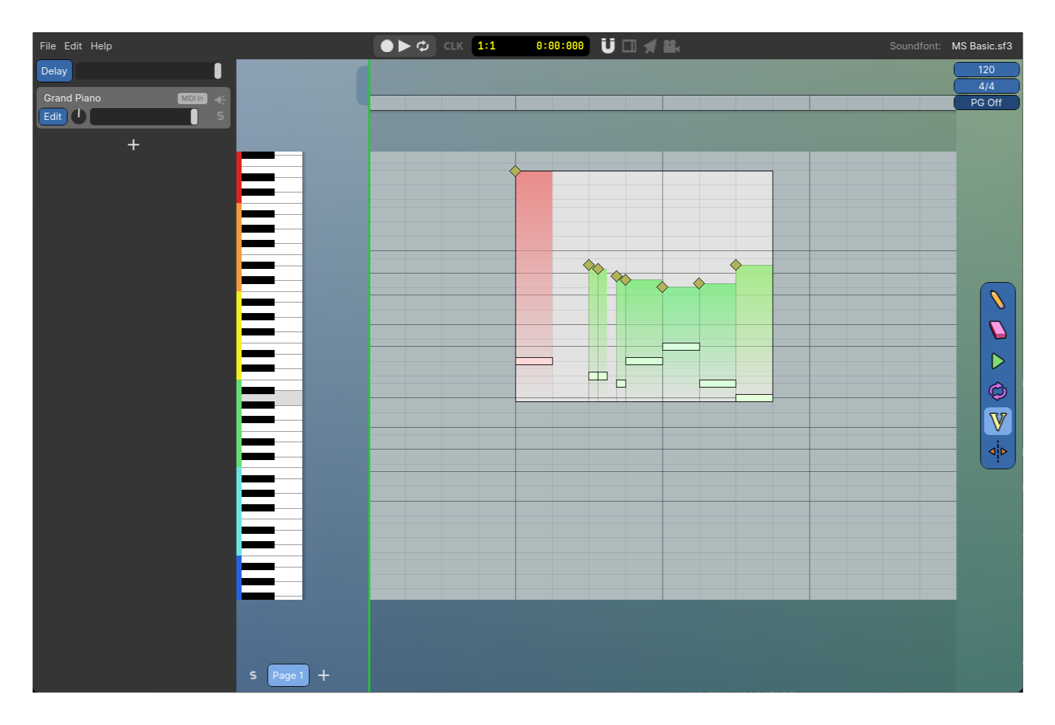Click the split/mirror tool icon
Screen dimensions: 1055x725
point(997,451)
